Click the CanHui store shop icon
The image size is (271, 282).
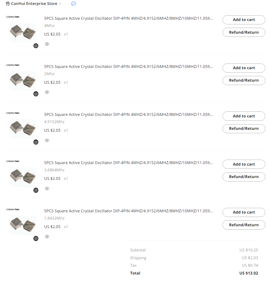tap(8, 4)
